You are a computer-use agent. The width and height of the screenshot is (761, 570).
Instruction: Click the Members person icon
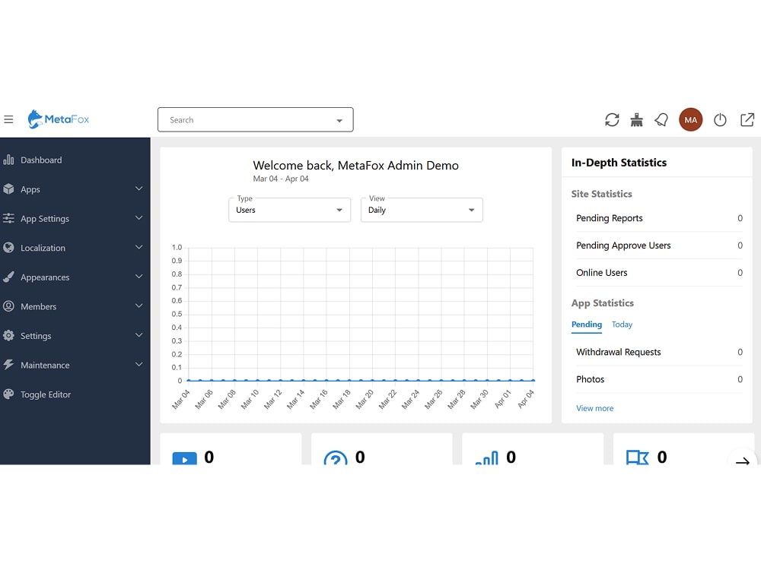(8, 306)
